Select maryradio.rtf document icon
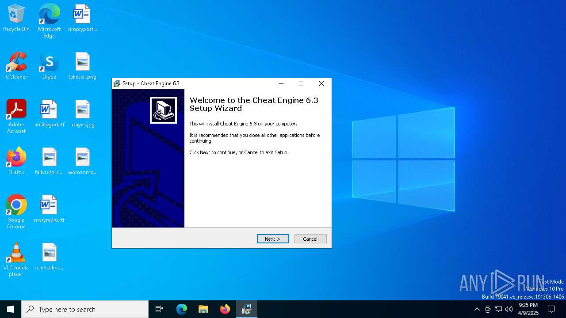Screen dimensions: 566x318 (x=49, y=209)
